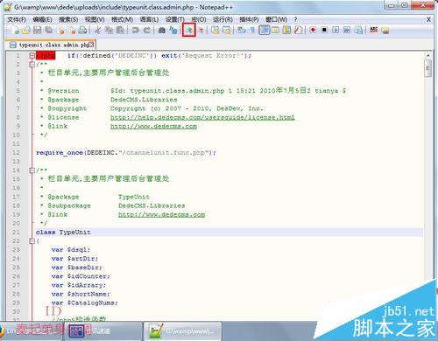Click line number 21 in the margin
This screenshot has height=341, width=438.
click(16, 232)
